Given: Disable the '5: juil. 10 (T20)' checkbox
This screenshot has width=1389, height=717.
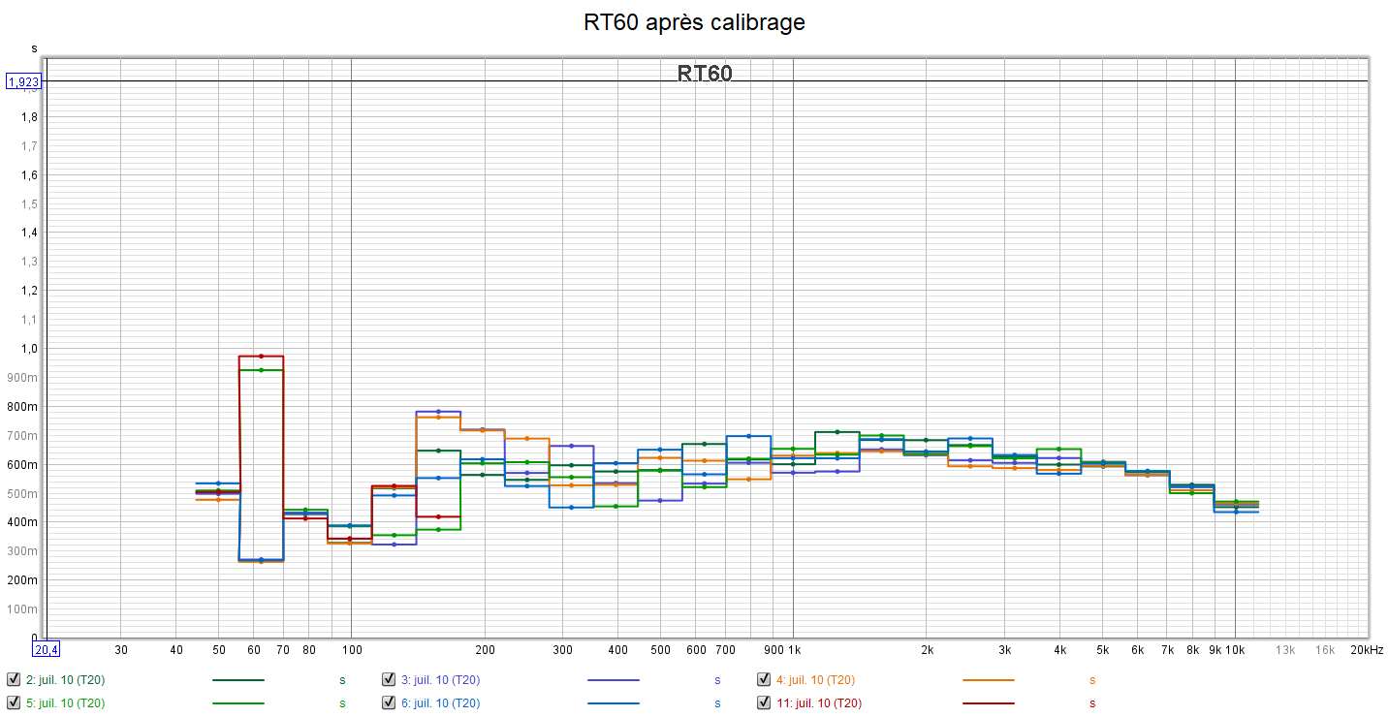Looking at the screenshot, I should point(14,702).
